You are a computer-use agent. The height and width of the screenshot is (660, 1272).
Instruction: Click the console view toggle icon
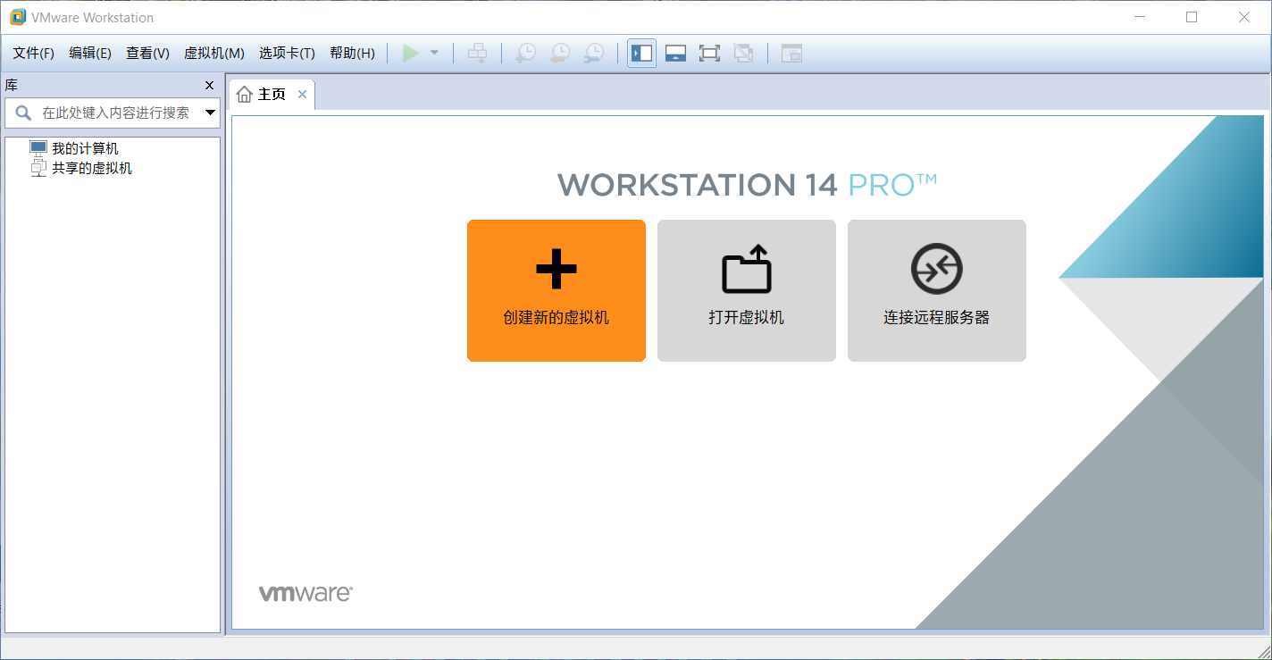point(790,53)
